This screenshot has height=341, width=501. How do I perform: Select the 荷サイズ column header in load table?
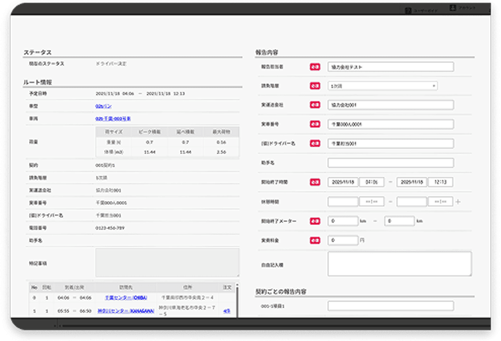click(x=114, y=131)
